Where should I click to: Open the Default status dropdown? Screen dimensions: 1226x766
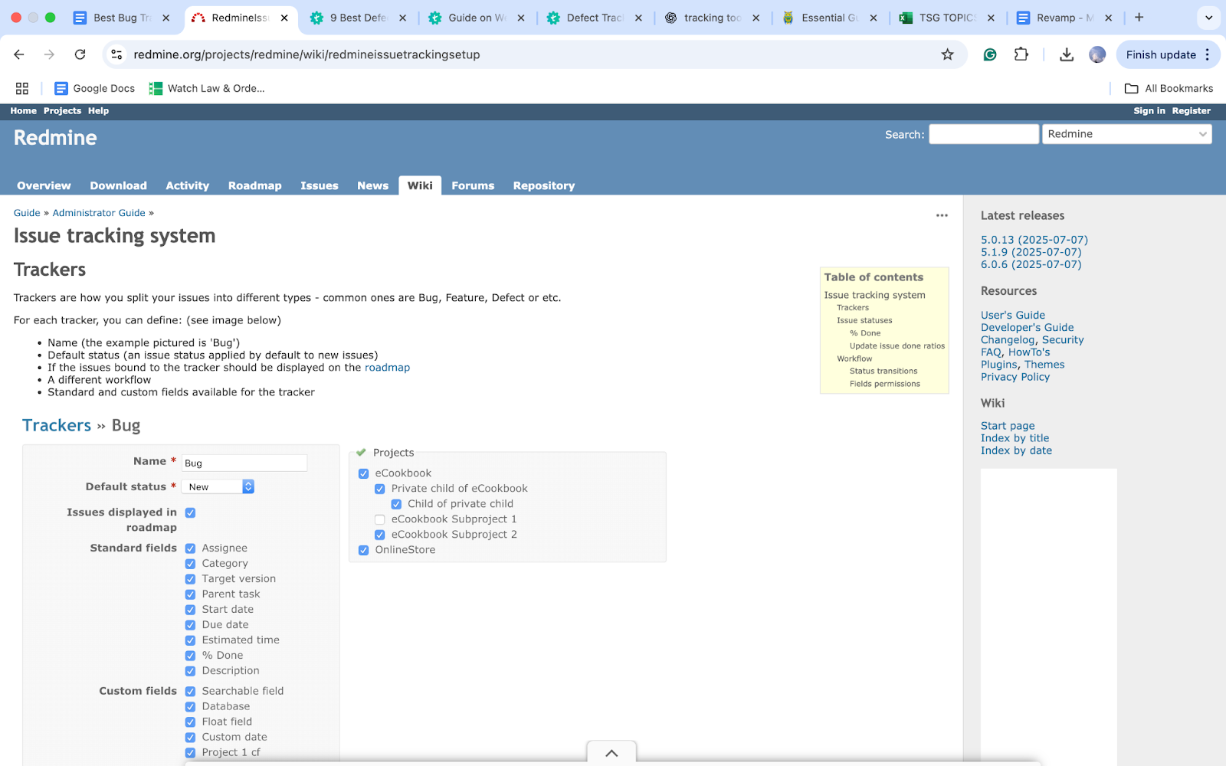click(x=218, y=486)
